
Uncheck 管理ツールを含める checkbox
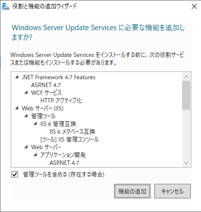15,175
